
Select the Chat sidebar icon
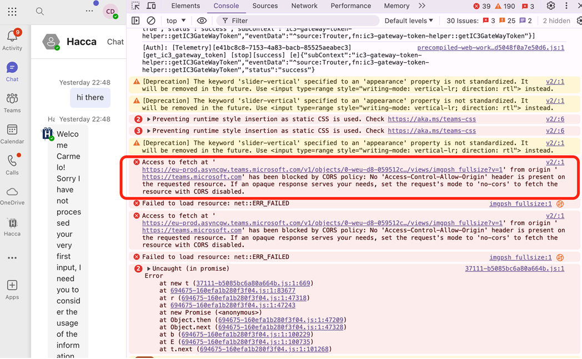[12, 68]
